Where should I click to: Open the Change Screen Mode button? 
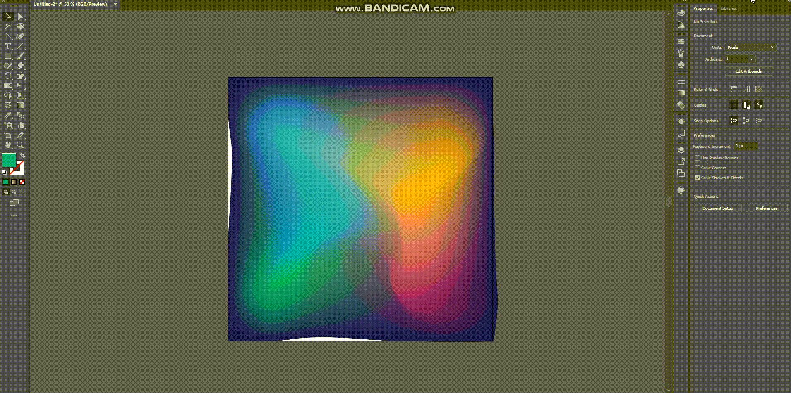tap(14, 202)
